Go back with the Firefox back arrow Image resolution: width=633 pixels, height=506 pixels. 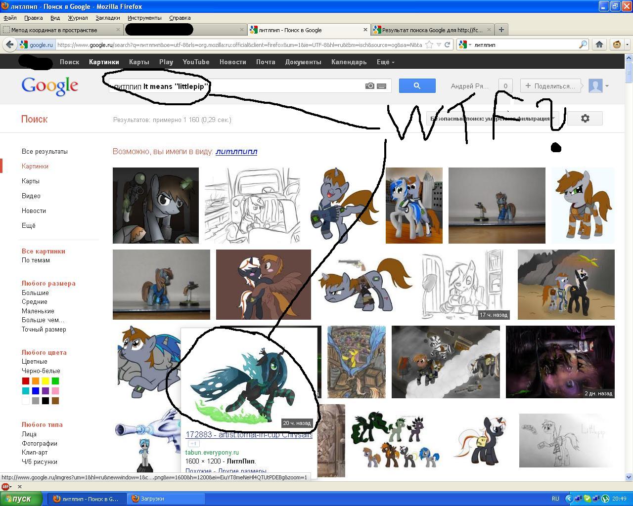point(9,44)
